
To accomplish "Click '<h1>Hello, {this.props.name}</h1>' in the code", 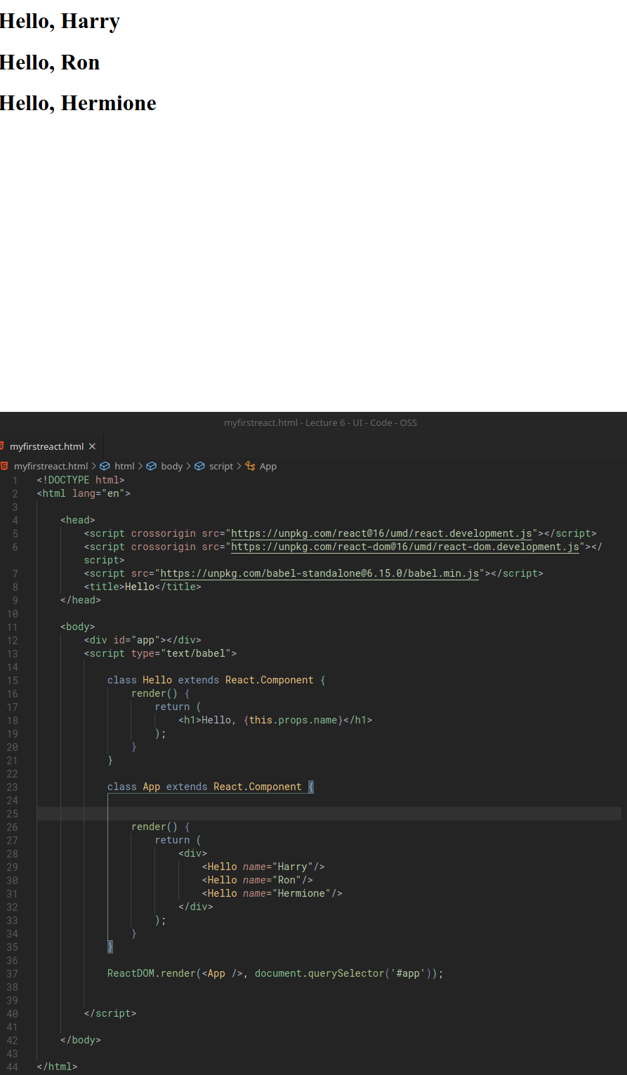I will click(x=275, y=720).
